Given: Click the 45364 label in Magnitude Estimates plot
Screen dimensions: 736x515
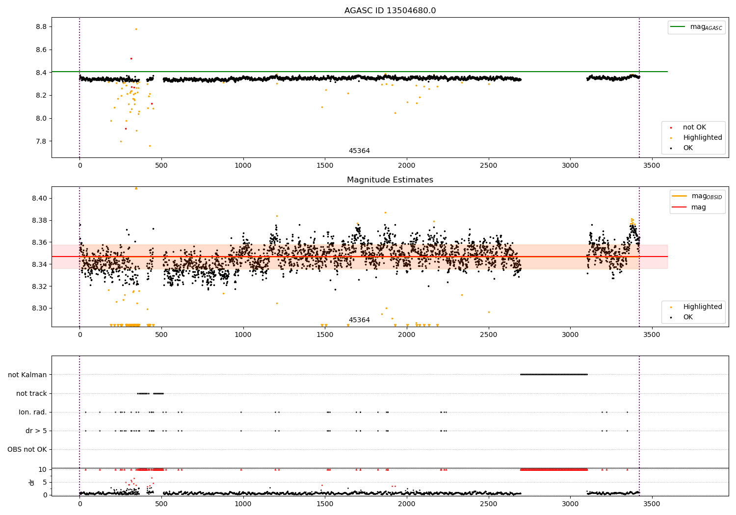Looking at the screenshot, I should (x=359, y=320).
